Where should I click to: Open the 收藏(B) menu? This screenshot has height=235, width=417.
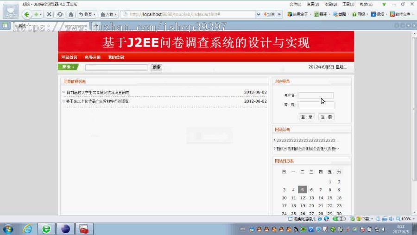[330, 4]
